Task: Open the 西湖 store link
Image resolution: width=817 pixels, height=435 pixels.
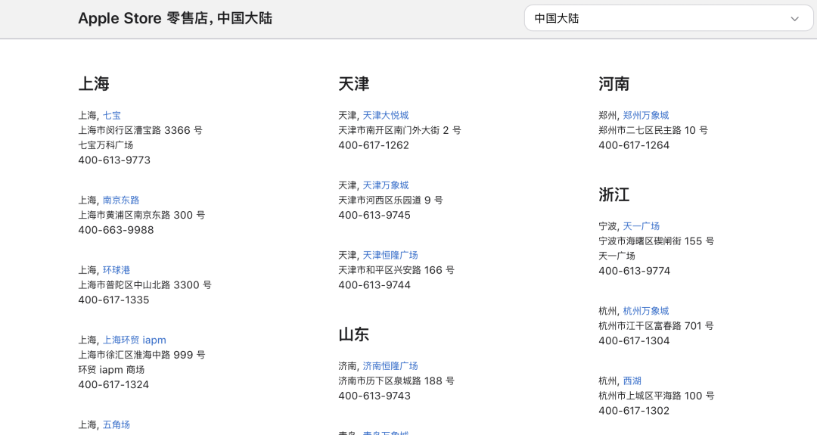Action: click(x=632, y=381)
